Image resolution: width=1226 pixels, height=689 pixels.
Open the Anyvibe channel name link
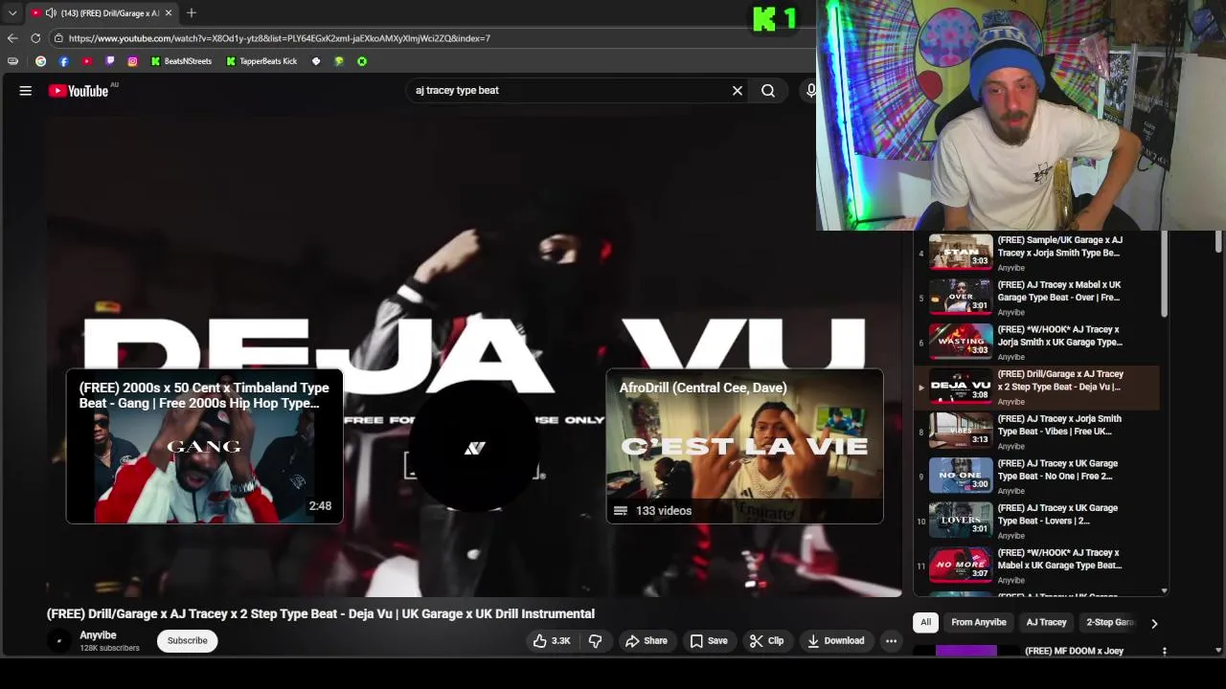pos(98,635)
